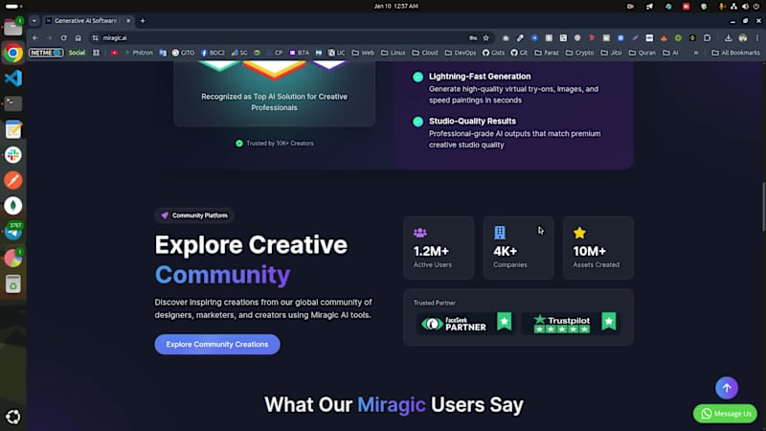The width and height of the screenshot is (766, 431).
Task: Open the Linux bookmarks folder
Action: tap(394, 53)
